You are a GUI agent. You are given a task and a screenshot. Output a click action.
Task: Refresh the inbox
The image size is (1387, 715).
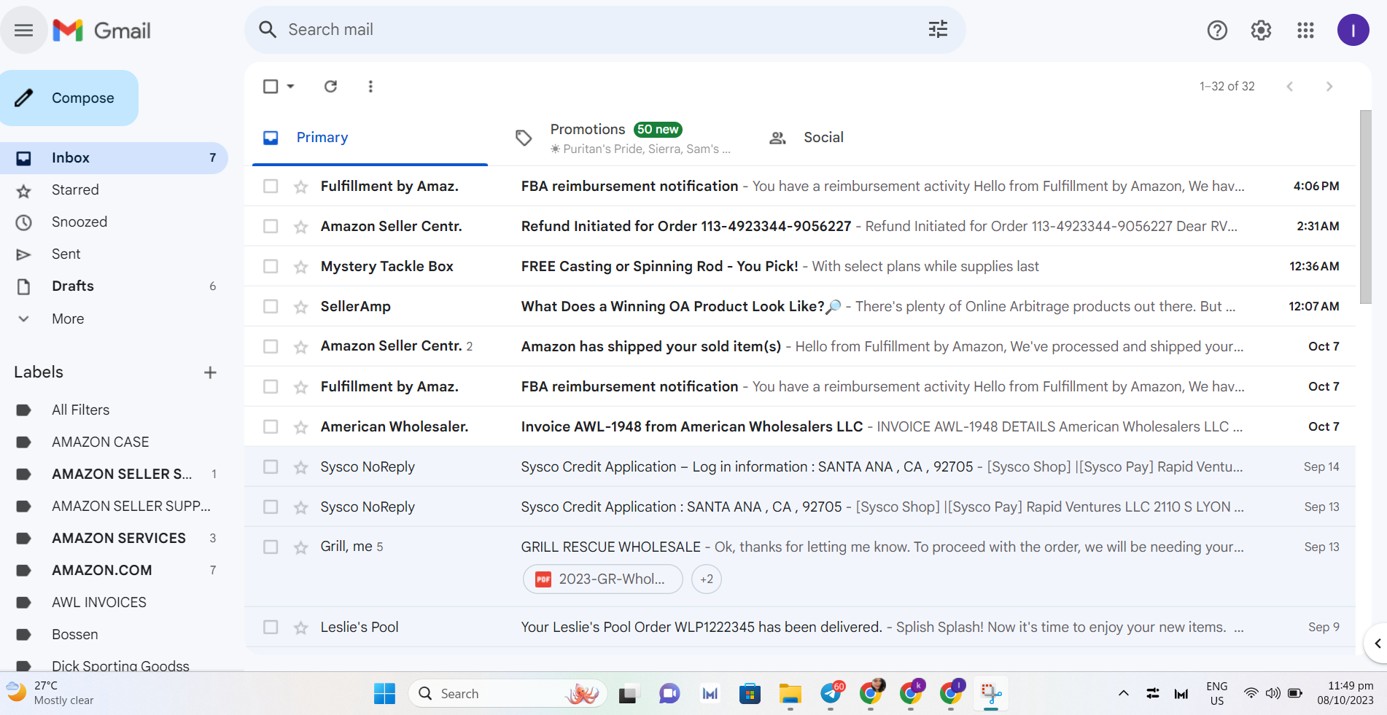point(330,86)
